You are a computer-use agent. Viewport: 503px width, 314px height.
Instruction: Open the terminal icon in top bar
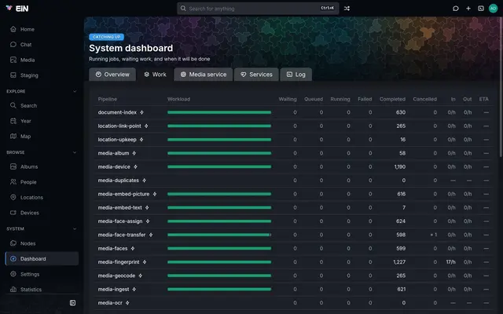pos(481,9)
